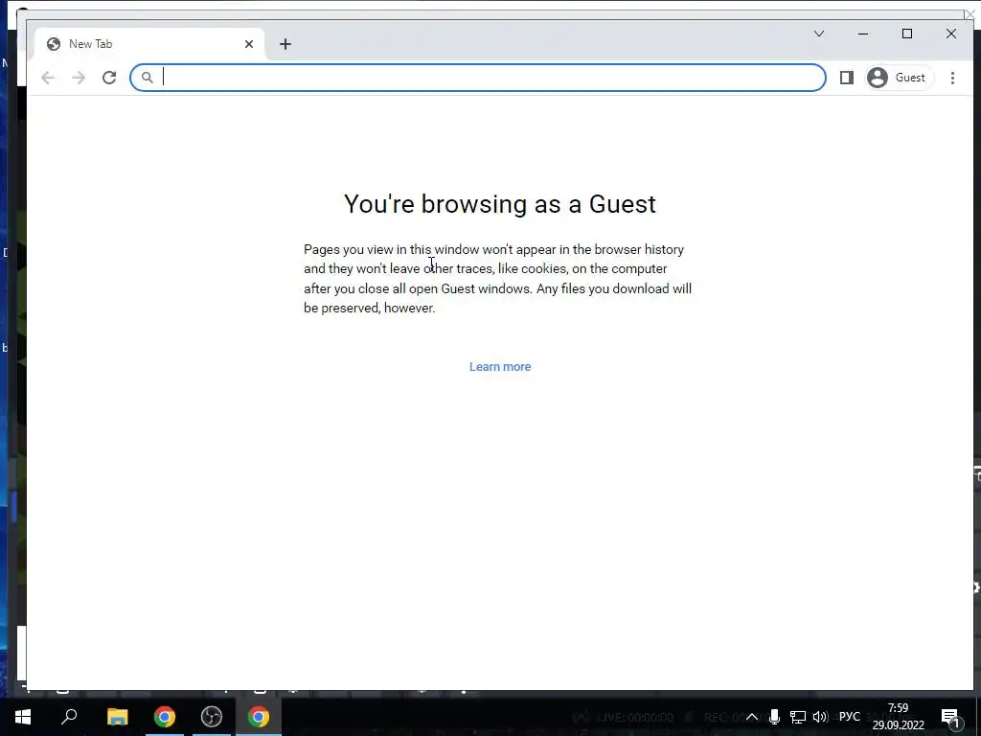This screenshot has height=736, width=981.
Task: Open the notification center icon
Action: [949, 717]
